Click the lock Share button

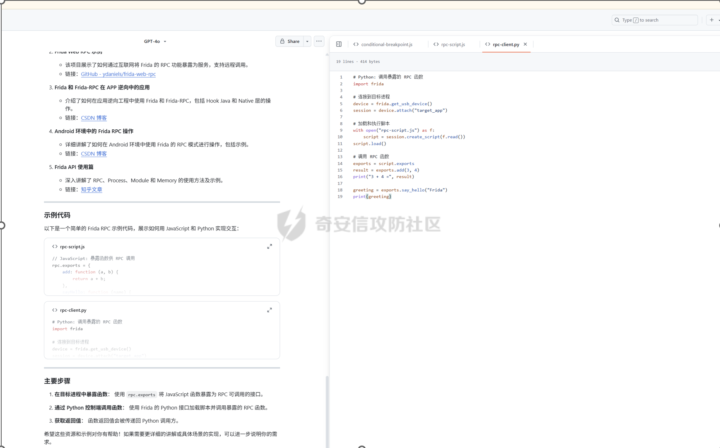pos(289,41)
